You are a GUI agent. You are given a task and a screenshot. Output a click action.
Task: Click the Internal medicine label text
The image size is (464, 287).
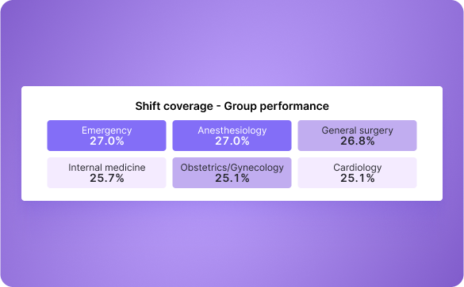[x=107, y=168]
